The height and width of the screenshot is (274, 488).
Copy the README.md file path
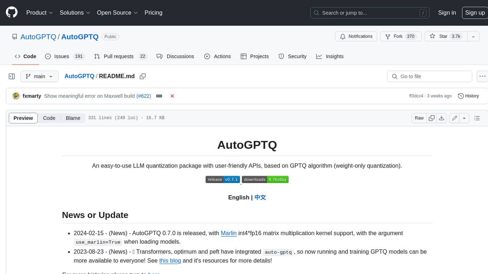pyautogui.click(x=143, y=76)
